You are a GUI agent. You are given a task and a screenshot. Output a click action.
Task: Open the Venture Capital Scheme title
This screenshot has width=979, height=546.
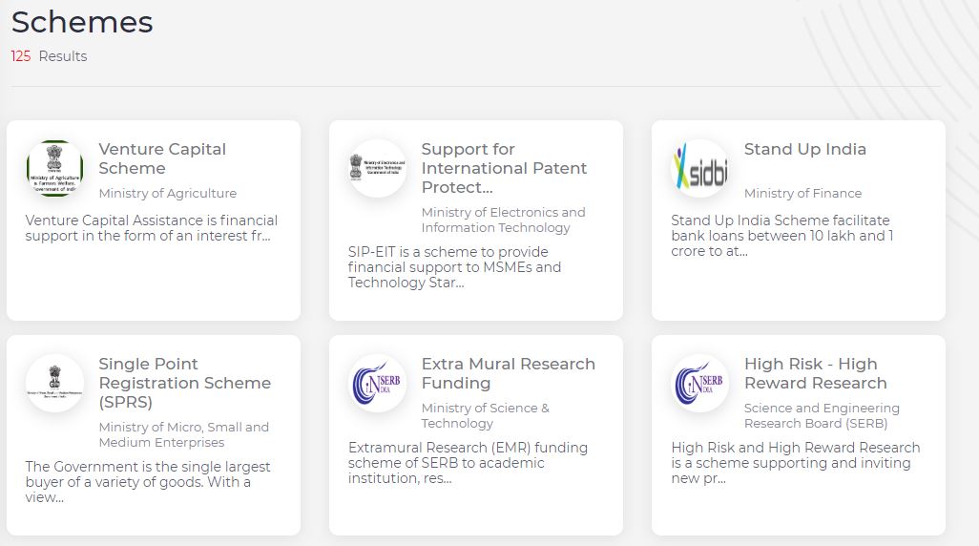(x=162, y=158)
